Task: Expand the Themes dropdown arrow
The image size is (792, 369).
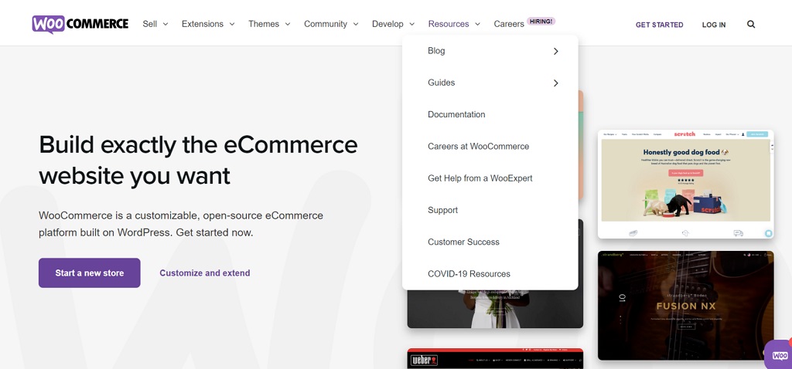Action: [288, 24]
